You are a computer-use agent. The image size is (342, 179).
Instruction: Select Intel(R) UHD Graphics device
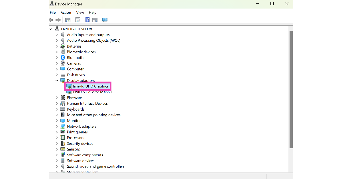(91, 86)
